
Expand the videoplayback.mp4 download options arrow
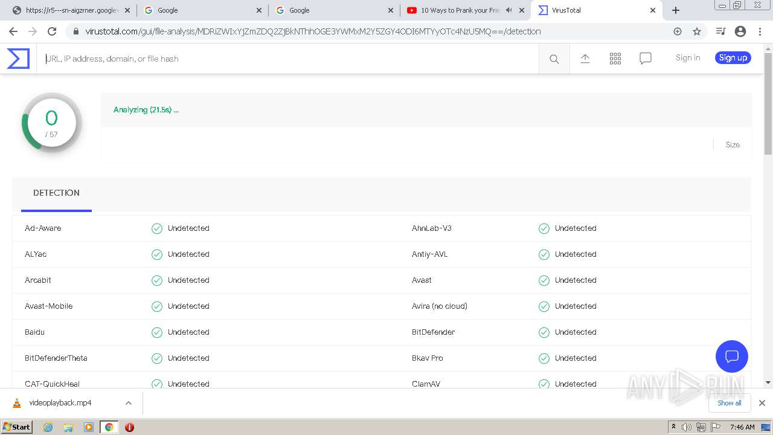click(x=128, y=403)
